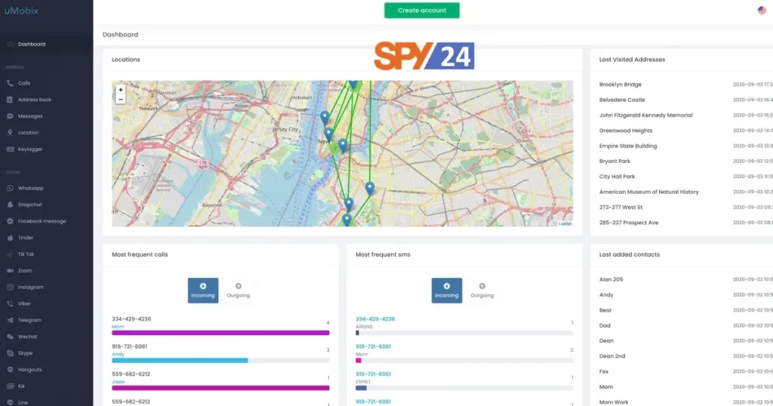Click the Hangouts icon in sidebar
This screenshot has height=406, width=773.
[x=10, y=370]
